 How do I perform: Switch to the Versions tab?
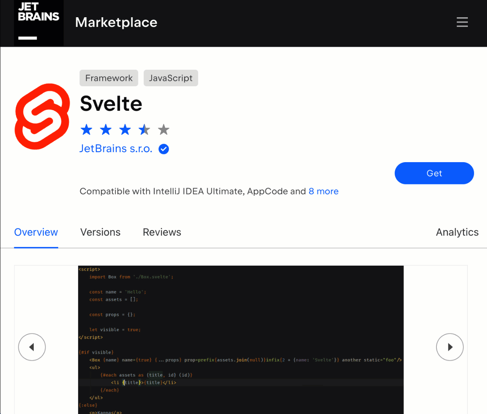coord(100,232)
